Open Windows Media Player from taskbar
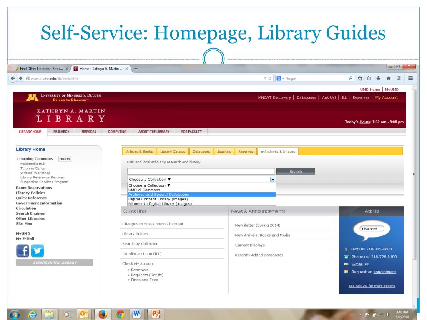Viewport: 427px width, 320px height. tap(66, 314)
